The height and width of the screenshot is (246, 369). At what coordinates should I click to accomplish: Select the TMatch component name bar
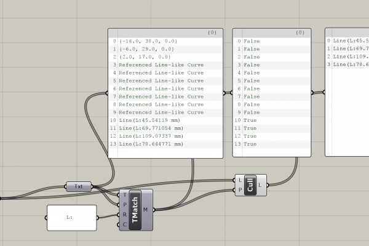[135, 210]
